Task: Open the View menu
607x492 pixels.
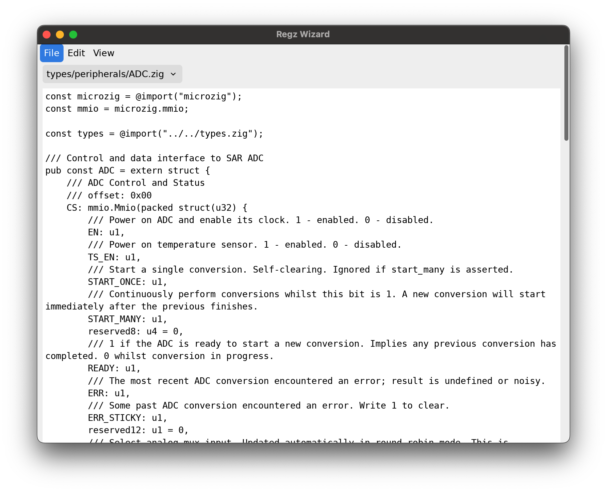Action: (103, 53)
